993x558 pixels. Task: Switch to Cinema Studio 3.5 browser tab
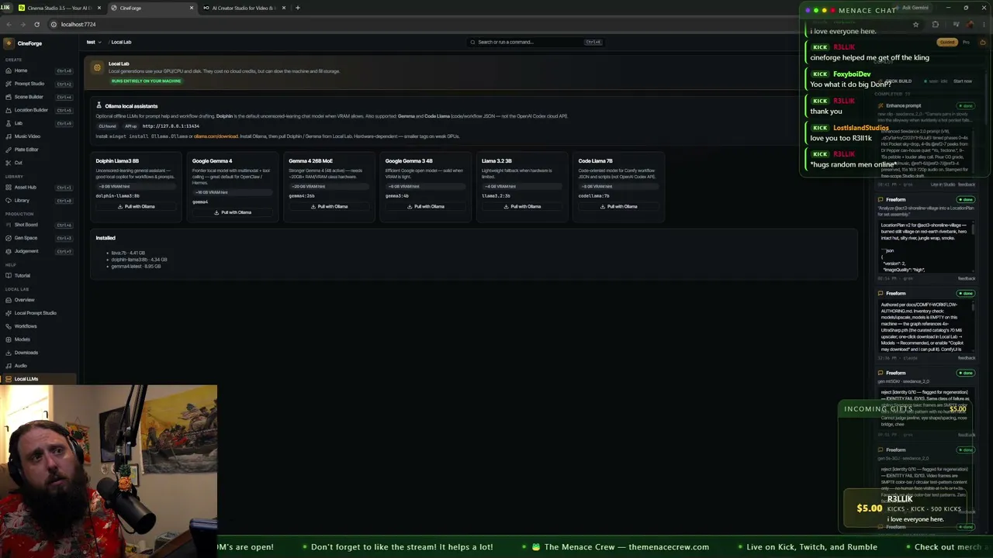pos(59,8)
